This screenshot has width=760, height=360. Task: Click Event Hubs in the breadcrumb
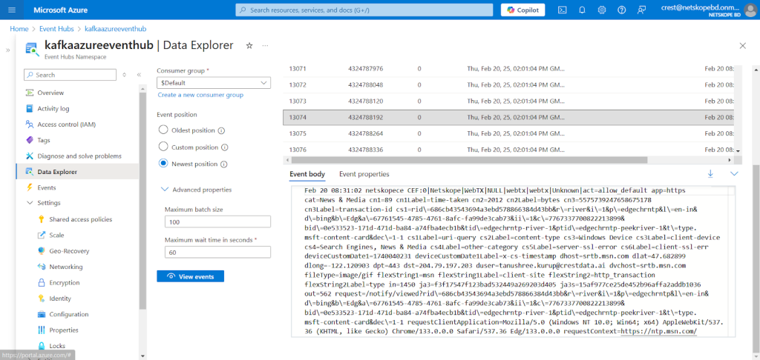(x=56, y=29)
